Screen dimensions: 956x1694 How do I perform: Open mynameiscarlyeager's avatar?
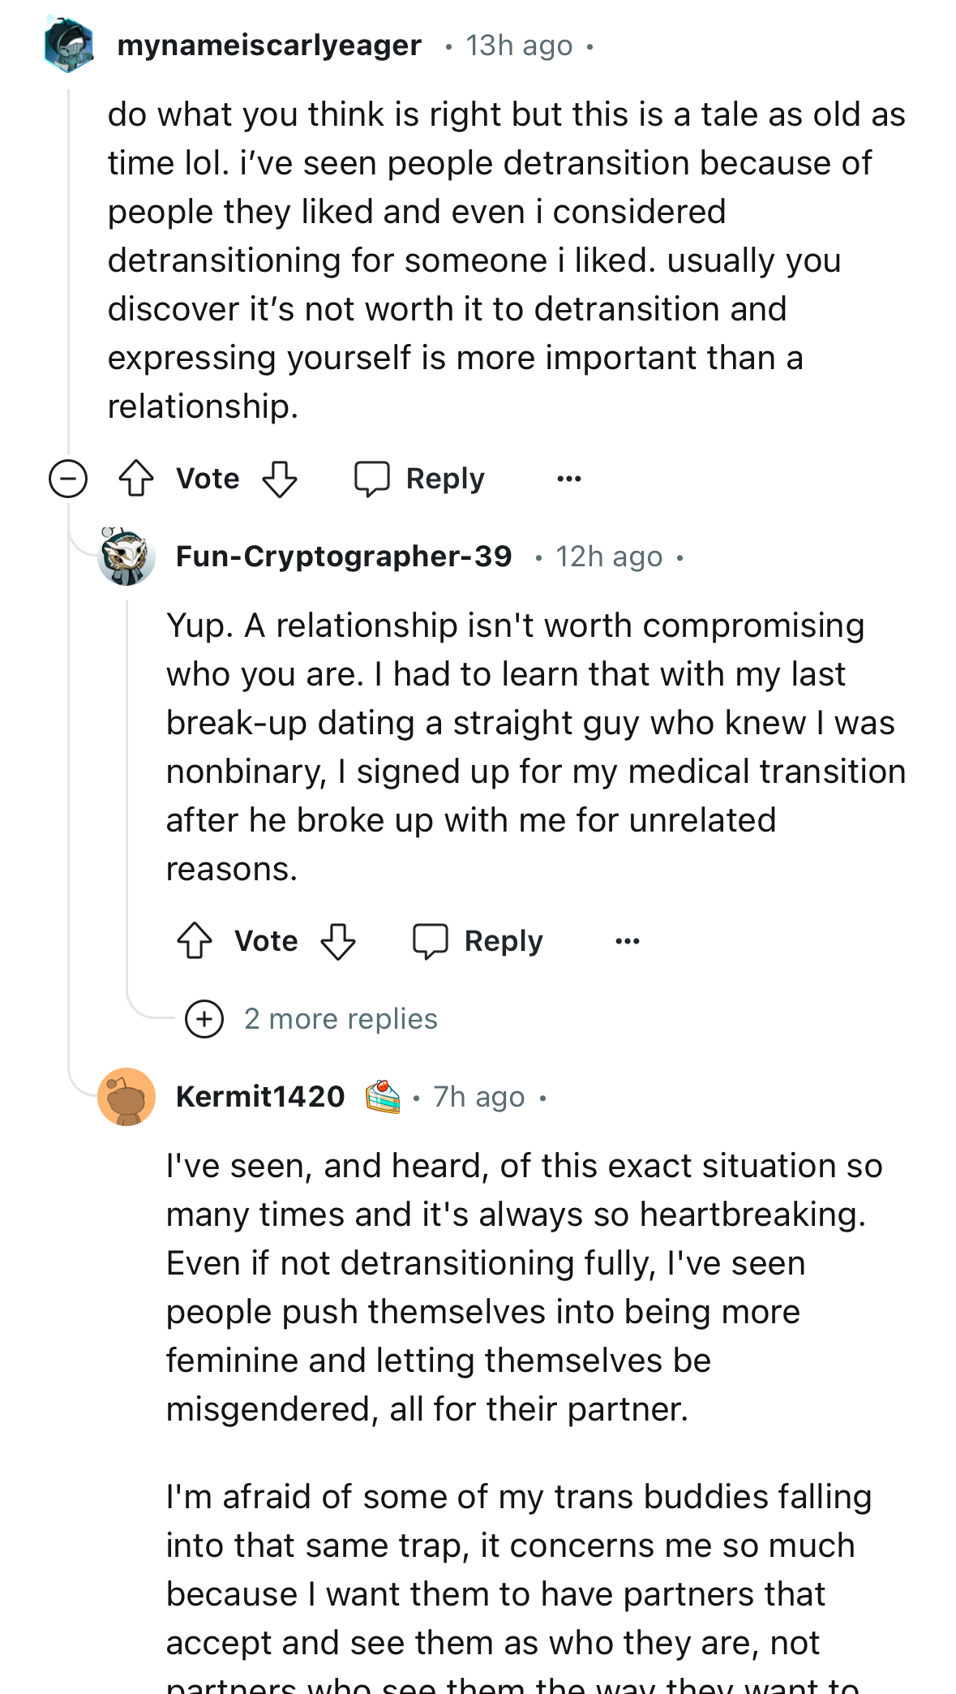(x=69, y=45)
